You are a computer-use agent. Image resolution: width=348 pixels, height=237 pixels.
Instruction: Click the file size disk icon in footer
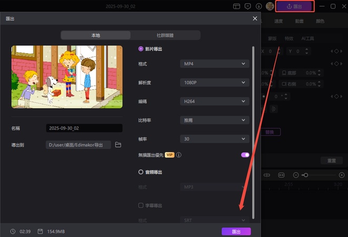(40, 231)
